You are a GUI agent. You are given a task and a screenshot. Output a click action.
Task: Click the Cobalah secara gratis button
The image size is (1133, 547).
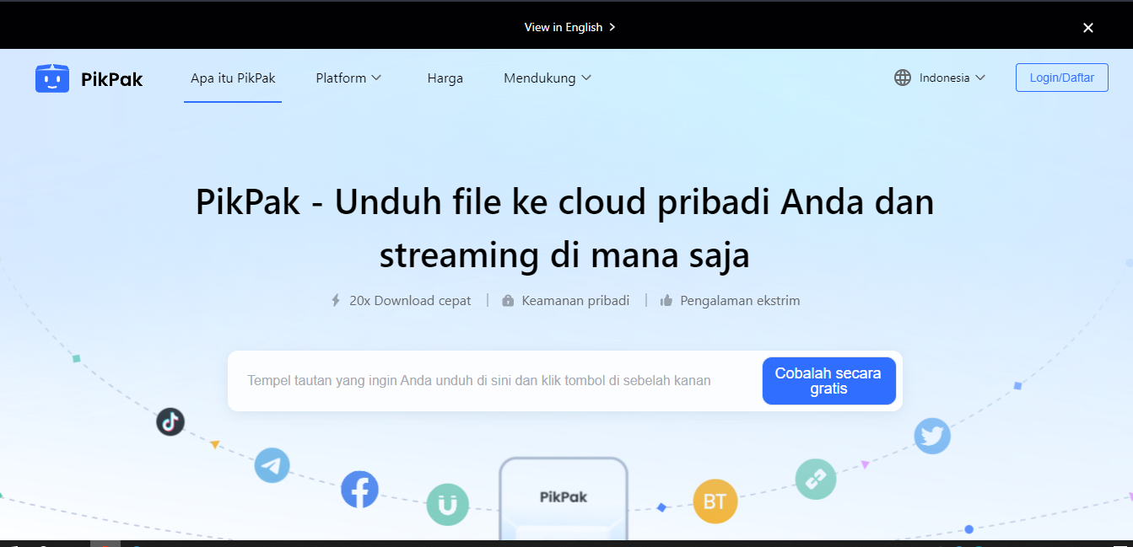829,381
